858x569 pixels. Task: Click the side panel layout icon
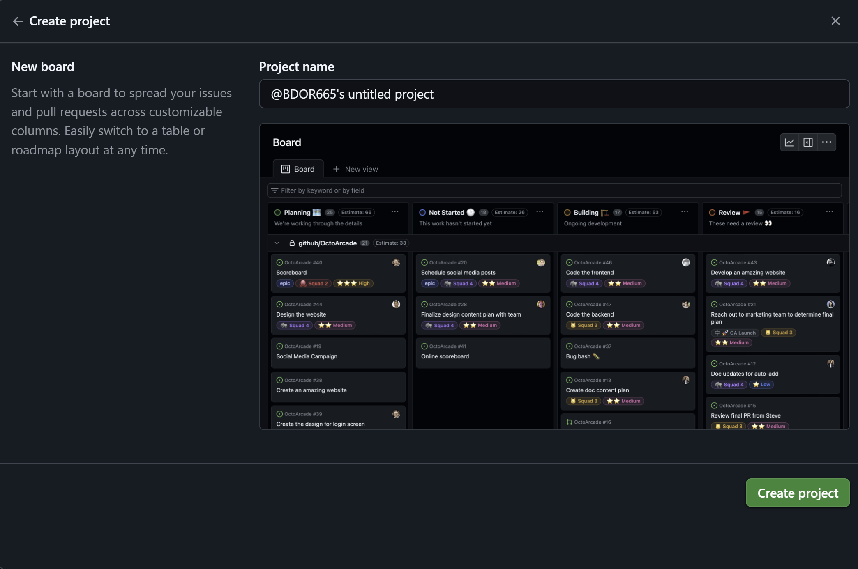808,142
